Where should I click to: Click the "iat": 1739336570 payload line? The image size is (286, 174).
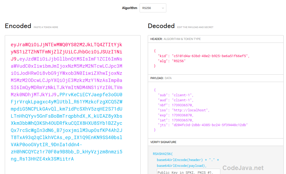pos(176,120)
